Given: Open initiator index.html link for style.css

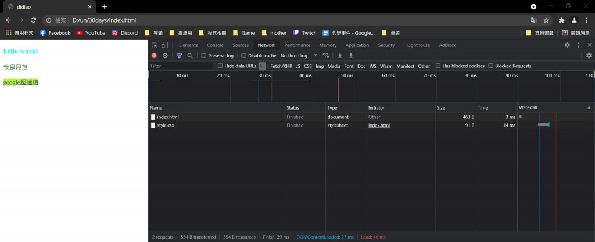Looking at the screenshot, I should pyautogui.click(x=379, y=125).
